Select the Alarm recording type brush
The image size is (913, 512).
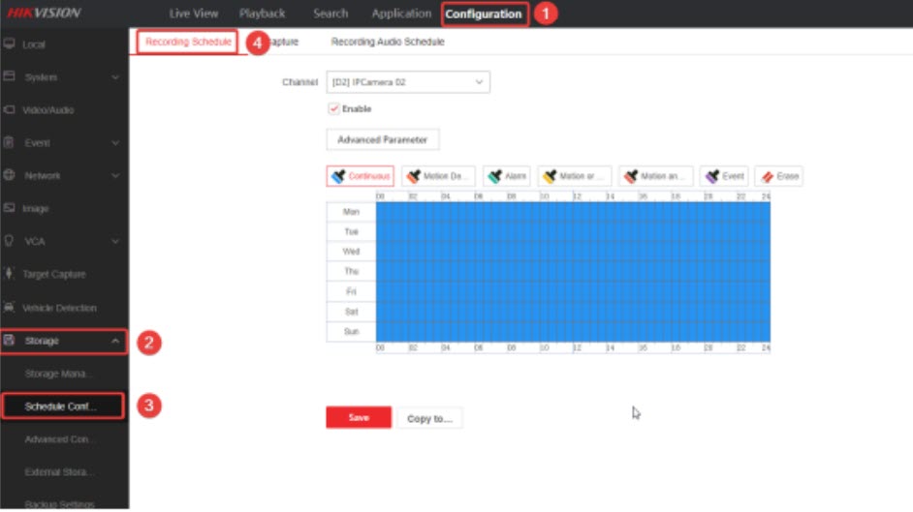[507, 176]
